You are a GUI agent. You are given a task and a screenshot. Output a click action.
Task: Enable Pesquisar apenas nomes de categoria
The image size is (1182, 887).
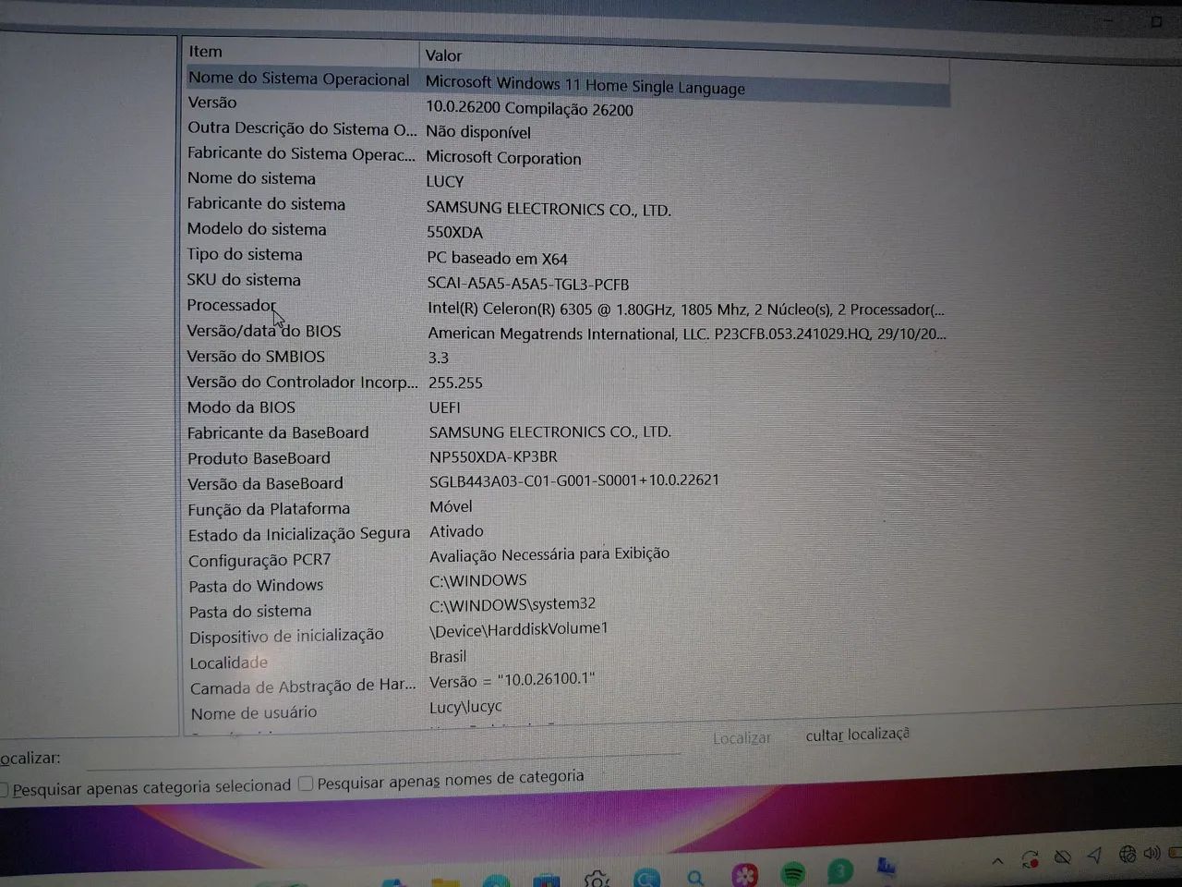point(306,784)
